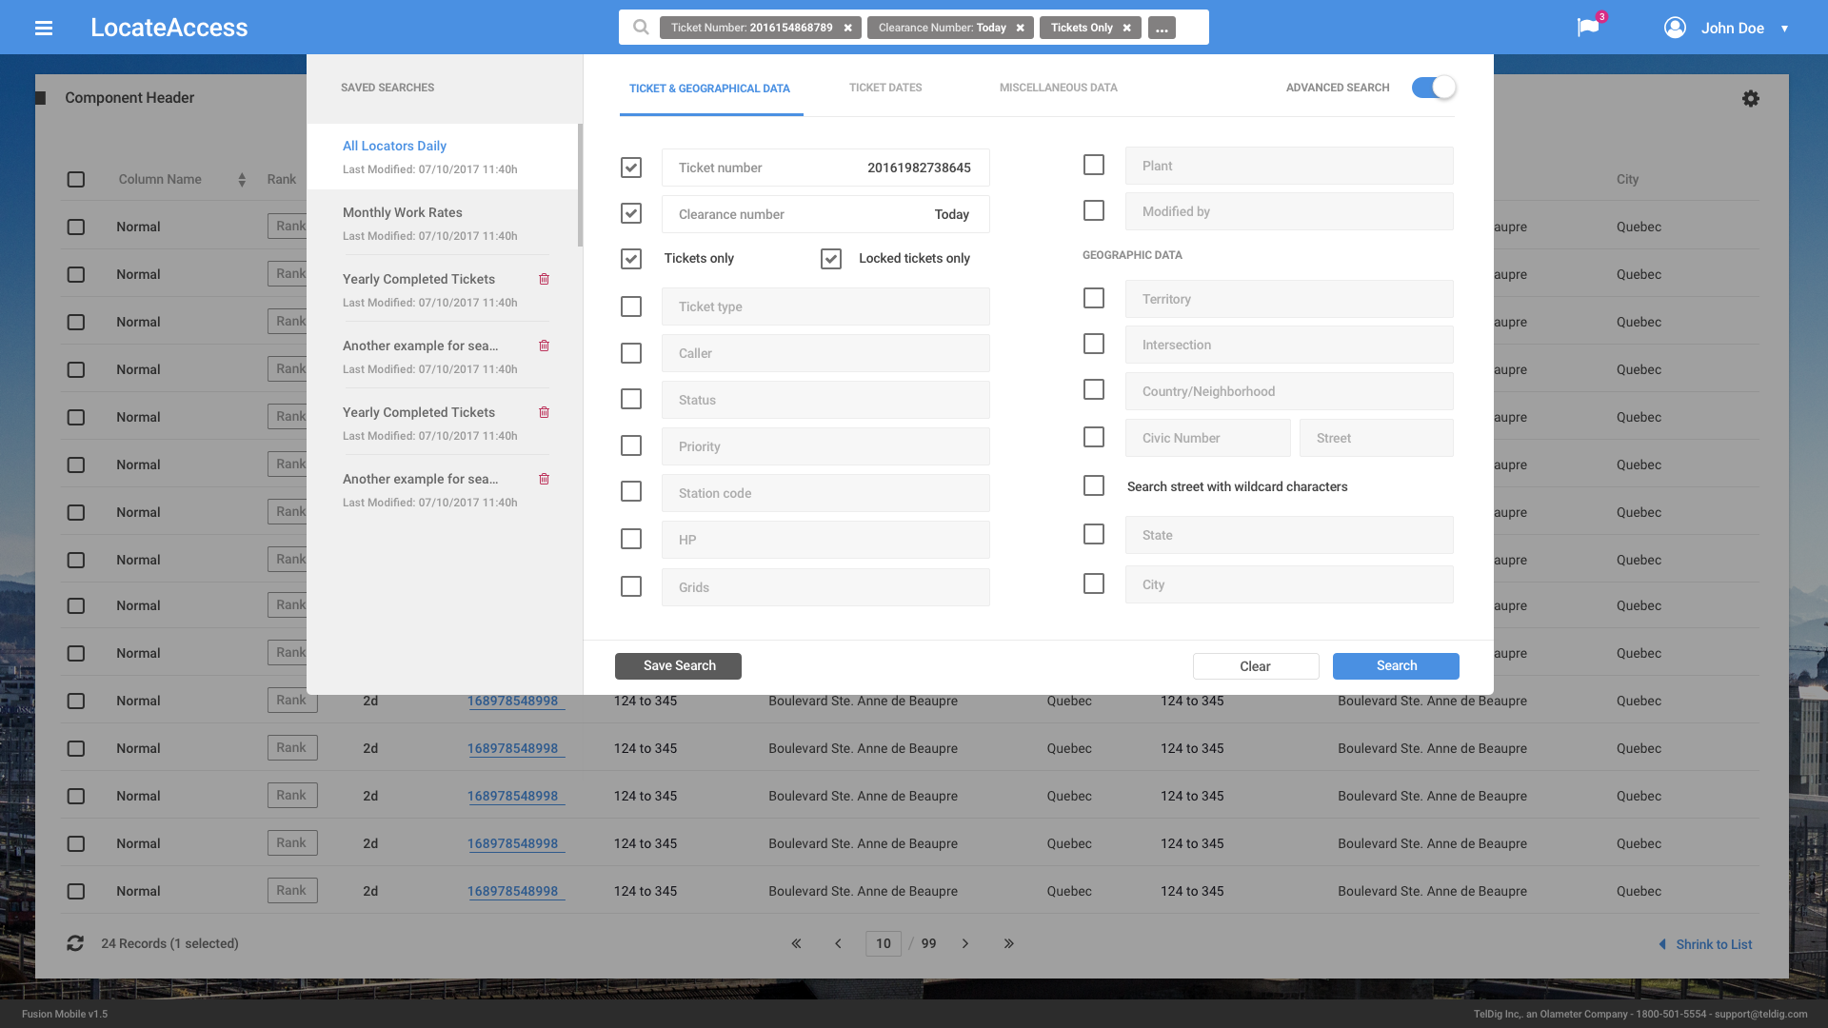Sort by Column Name arrows
Screen dimensions: 1828x1028
(242, 180)
